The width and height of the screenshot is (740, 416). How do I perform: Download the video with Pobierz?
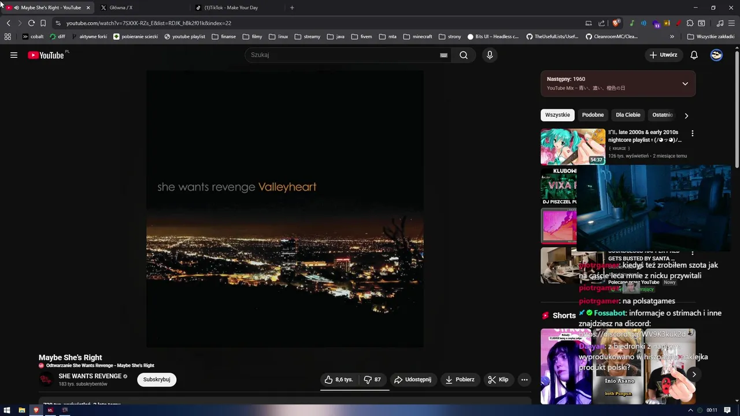coord(460,380)
